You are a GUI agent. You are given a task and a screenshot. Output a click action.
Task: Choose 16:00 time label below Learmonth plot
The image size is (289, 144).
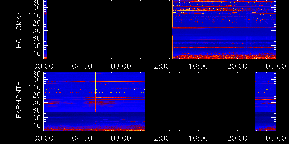pos(198,138)
